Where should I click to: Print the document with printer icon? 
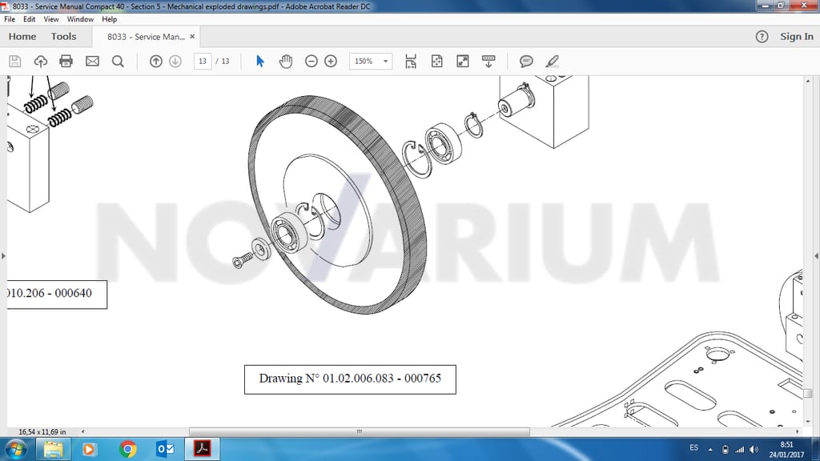(66, 61)
